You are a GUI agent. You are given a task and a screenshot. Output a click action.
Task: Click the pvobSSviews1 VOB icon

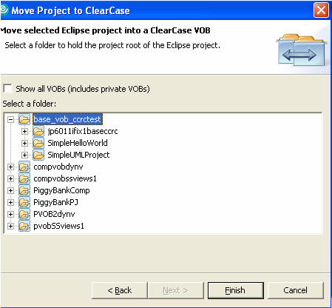pos(24,226)
